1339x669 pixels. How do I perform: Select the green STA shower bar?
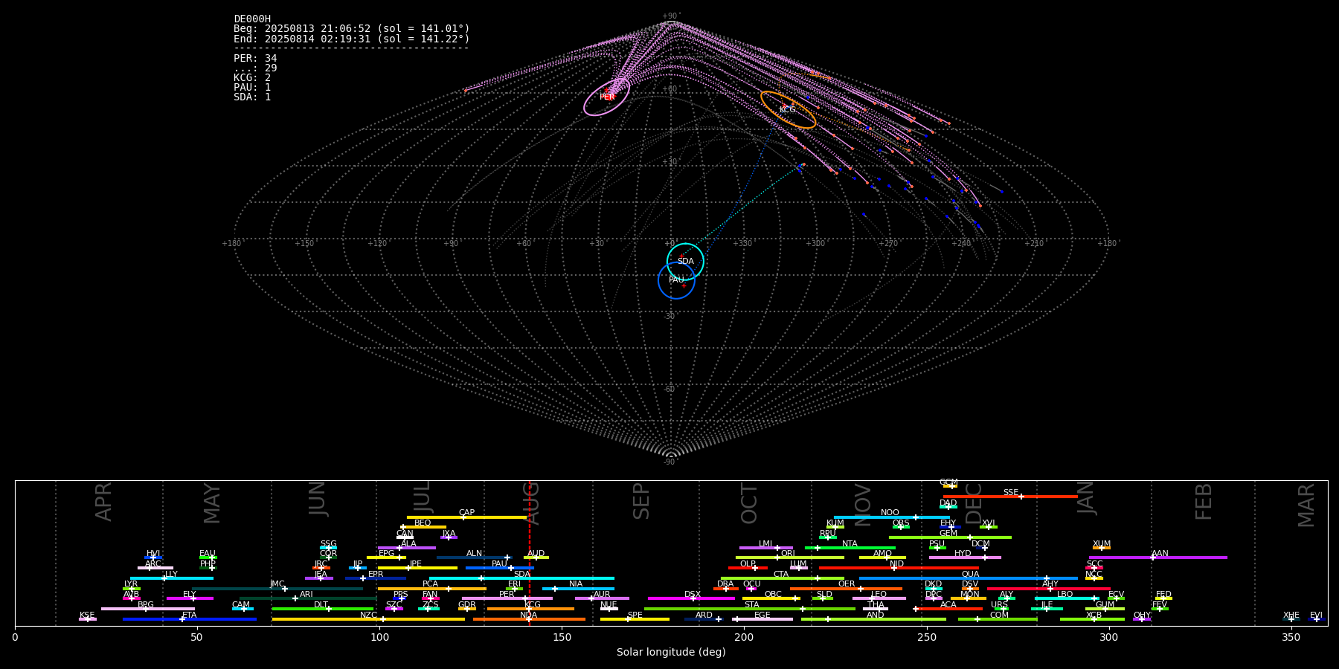(750, 609)
